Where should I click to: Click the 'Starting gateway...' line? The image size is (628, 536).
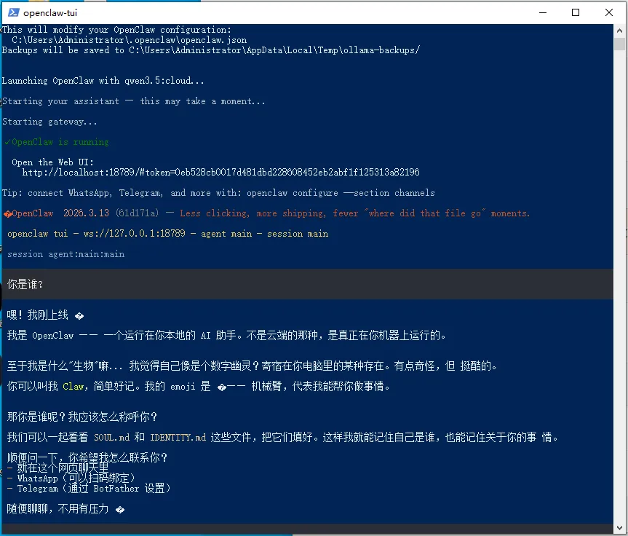pos(49,122)
